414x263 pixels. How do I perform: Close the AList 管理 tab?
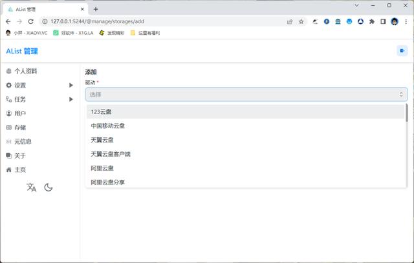click(x=82, y=9)
